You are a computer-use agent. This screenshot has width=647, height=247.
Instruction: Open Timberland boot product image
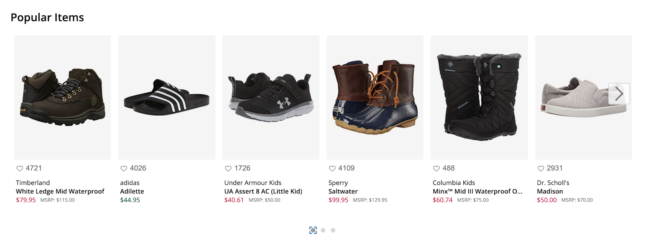62,97
